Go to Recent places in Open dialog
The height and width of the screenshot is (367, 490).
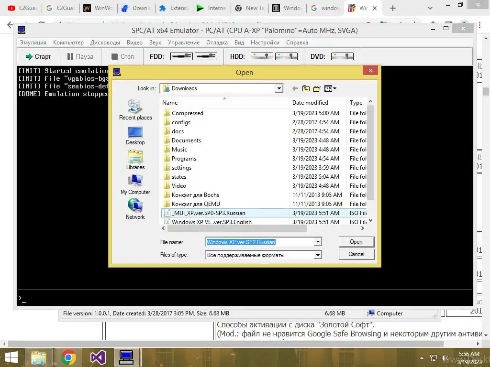[135, 110]
